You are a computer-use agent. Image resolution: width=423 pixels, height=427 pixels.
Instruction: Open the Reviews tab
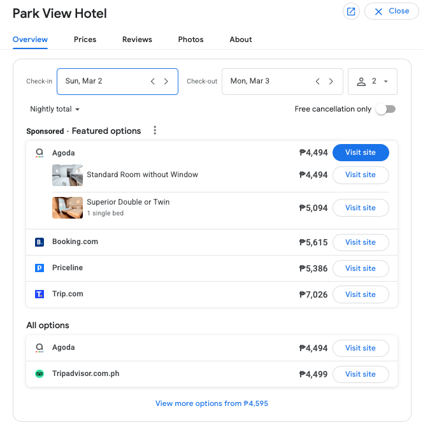(137, 40)
